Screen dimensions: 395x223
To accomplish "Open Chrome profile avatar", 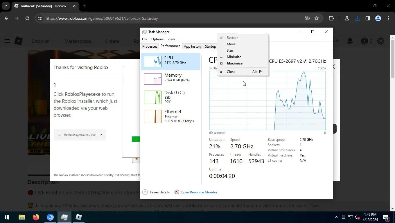I will (378, 18).
